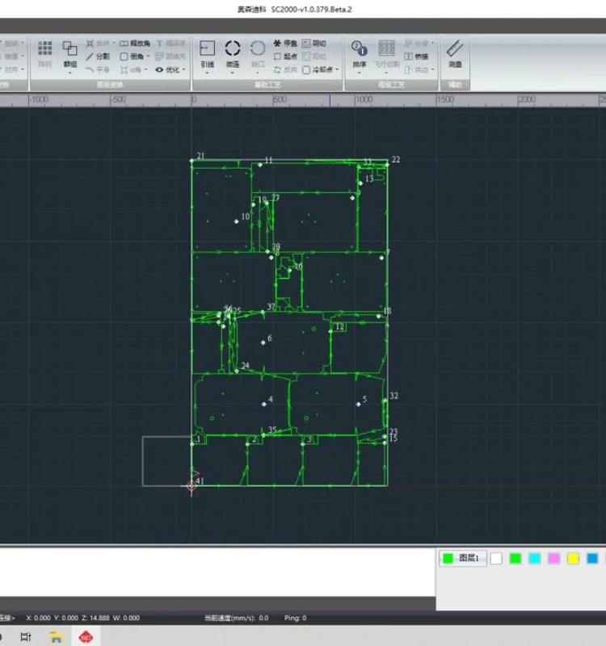Select the 图层1 layer button
The height and width of the screenshot is (646, 606).
click(463, 558)
